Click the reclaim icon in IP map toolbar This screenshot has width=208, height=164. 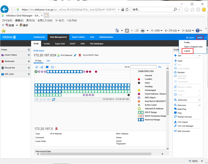coord(42,67)
